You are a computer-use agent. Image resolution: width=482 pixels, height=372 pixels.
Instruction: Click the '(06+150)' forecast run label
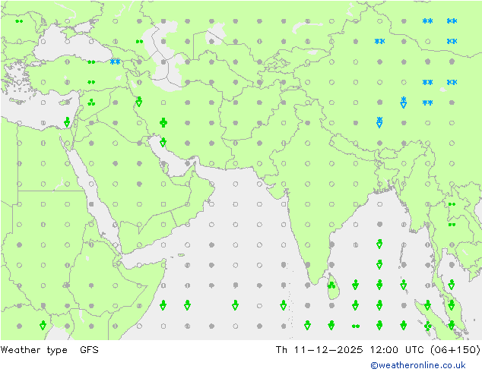click(455, 349)
